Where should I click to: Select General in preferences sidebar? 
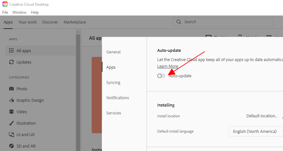coord(113,52)
